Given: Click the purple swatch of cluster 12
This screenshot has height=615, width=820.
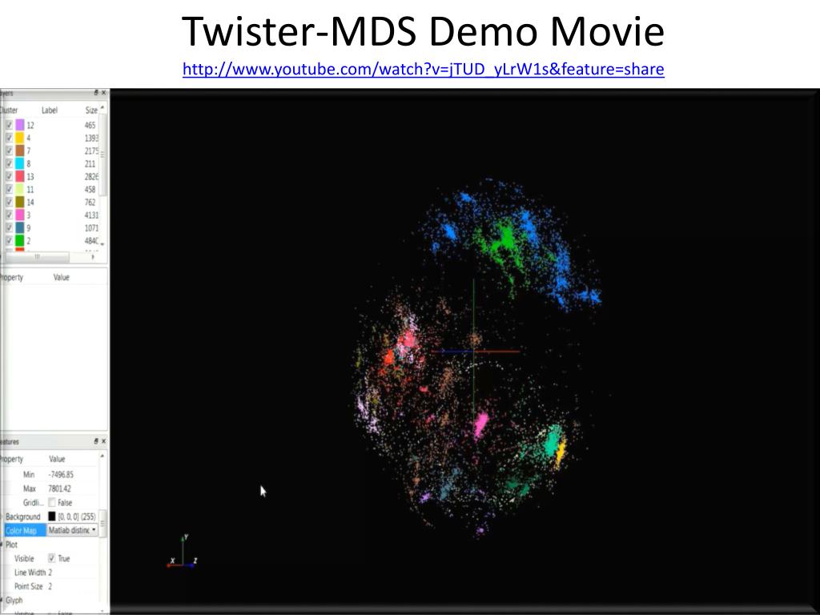Looking at the screenshot, I should pos(20,125).
